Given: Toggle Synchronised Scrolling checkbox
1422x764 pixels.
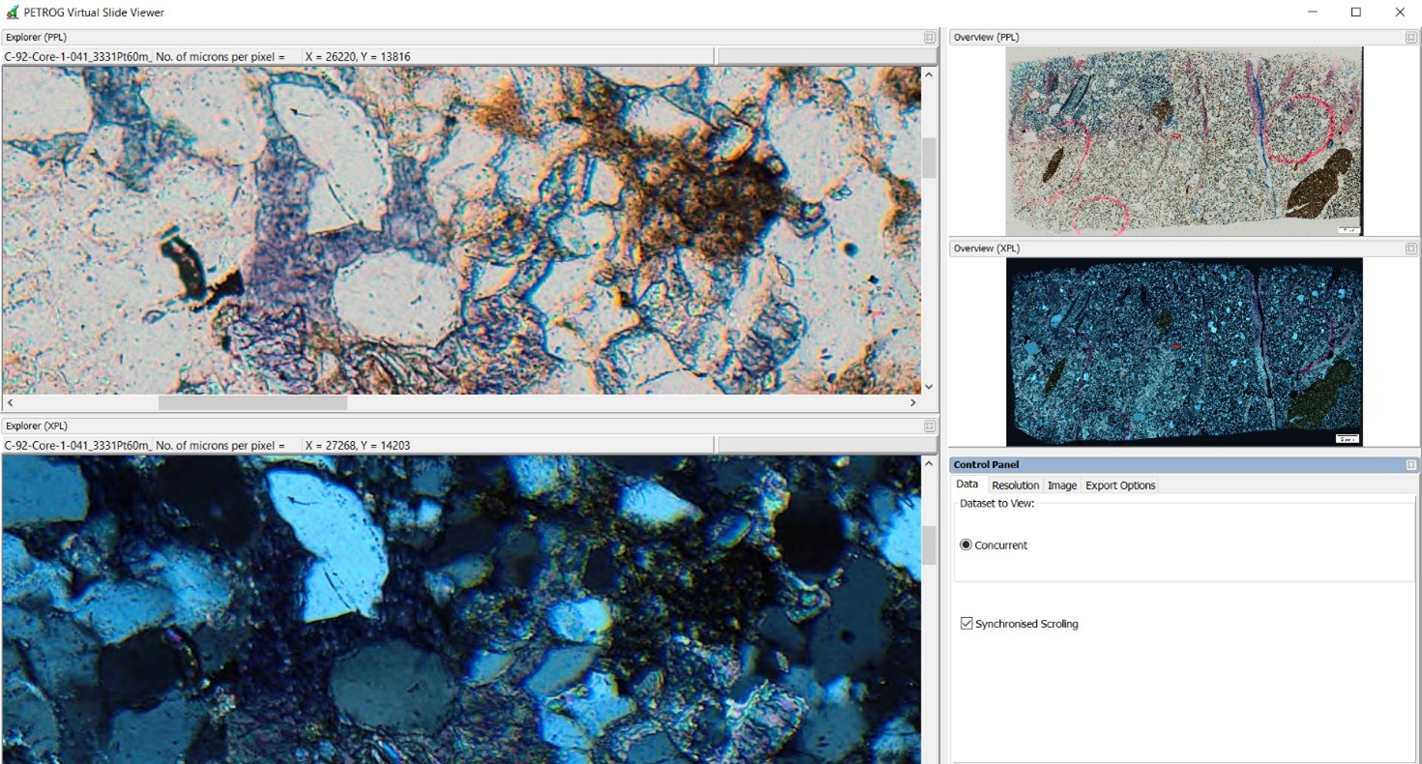Looking at the screenshot, I should (x=965, y=624).
